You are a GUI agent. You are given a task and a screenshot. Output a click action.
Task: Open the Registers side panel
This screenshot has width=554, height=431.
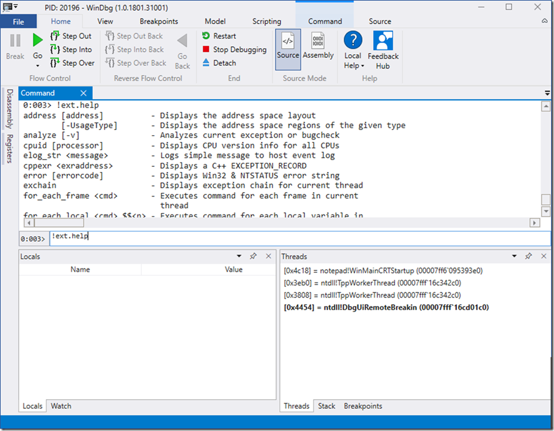coord(9,149)
